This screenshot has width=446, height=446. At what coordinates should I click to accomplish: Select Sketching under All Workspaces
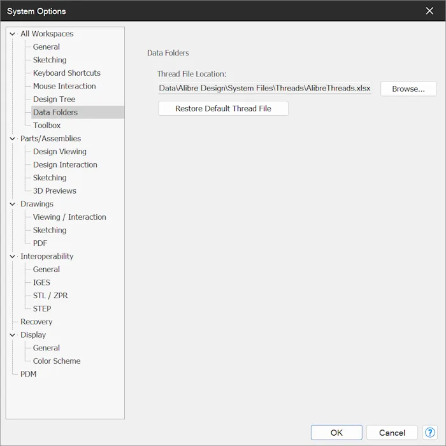(x=50, y=60)
